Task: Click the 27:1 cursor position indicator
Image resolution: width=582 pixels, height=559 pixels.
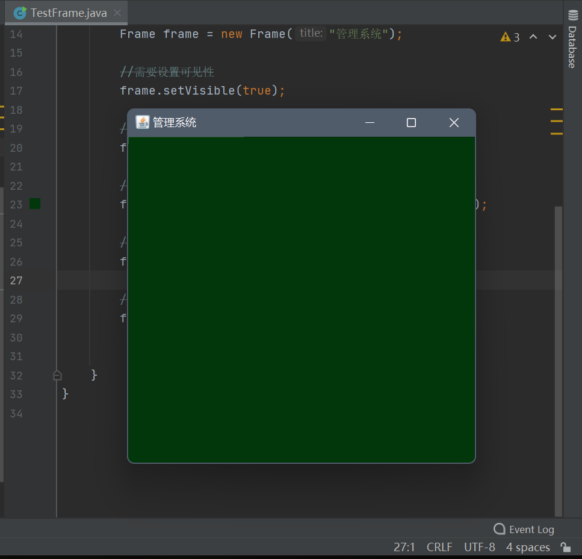Action: [x=404, y=547]
